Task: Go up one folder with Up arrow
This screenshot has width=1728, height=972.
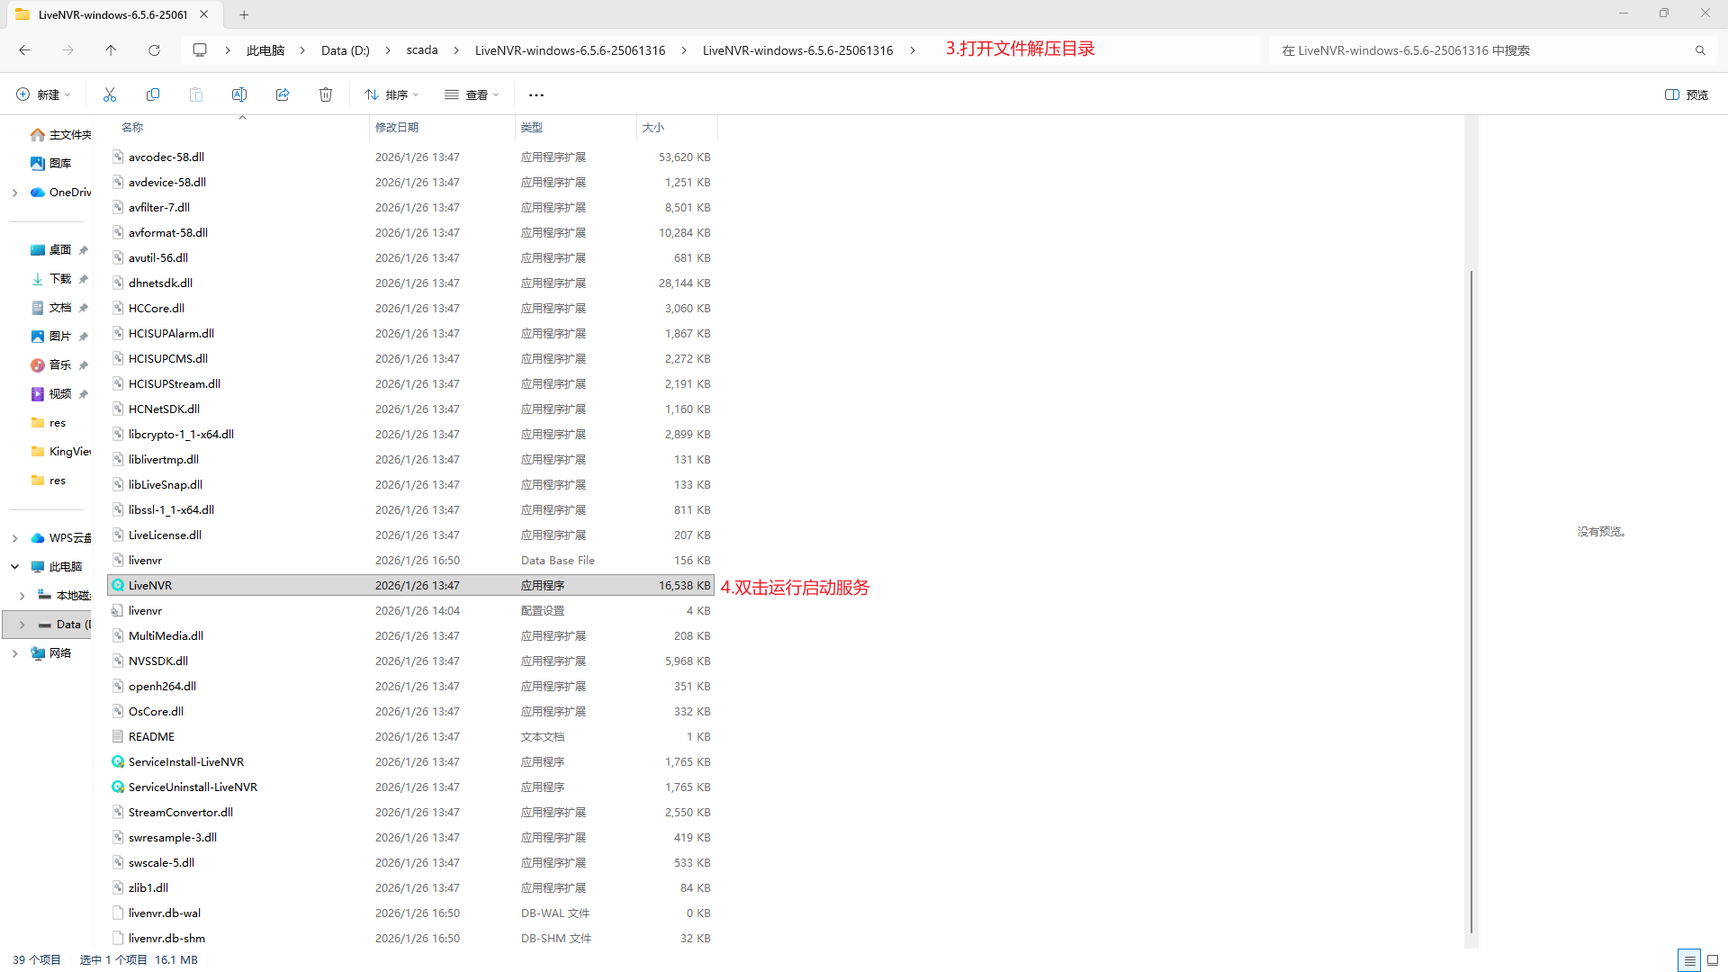Action: pos(111,50)
